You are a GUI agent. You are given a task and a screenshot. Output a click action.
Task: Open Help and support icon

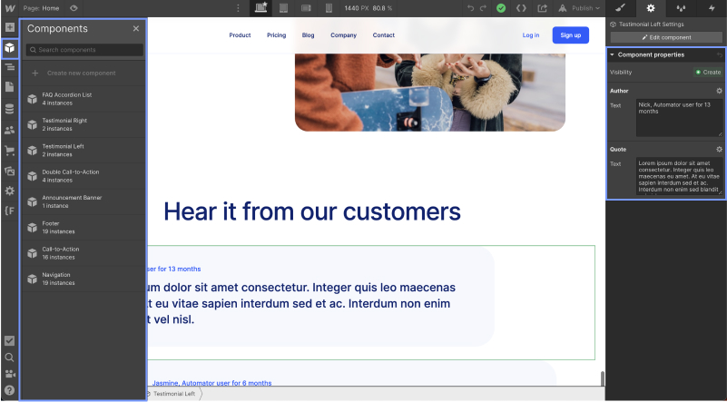coord(10,390)
